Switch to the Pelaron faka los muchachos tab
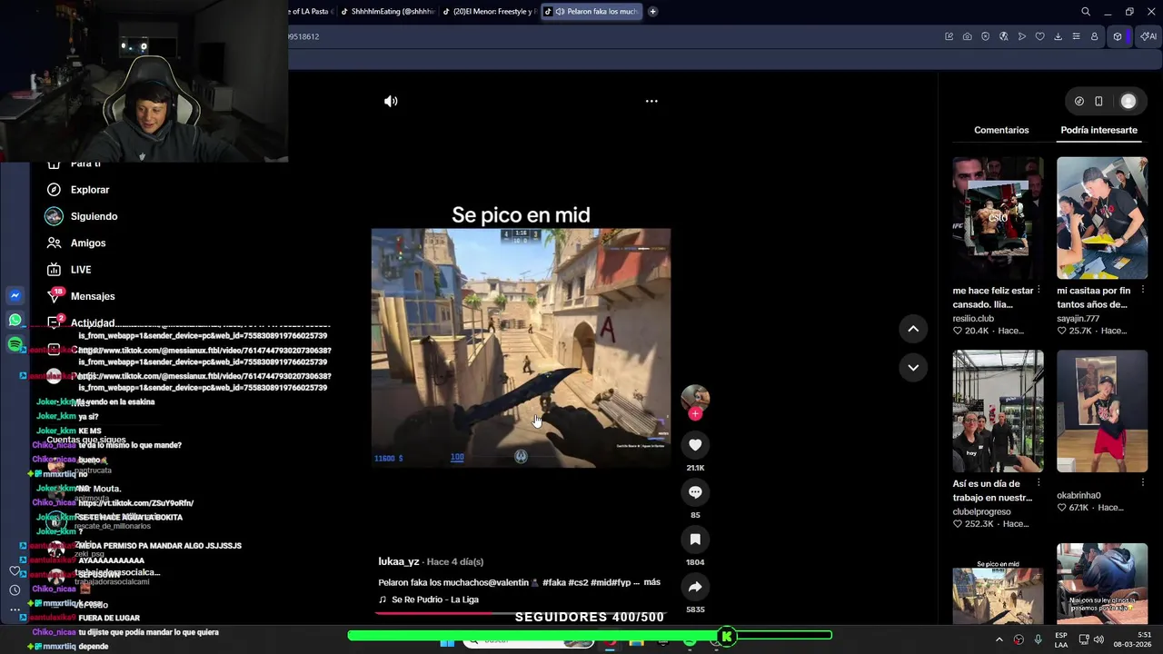This screenshot has height=654, width=1163. pos(591,12)
